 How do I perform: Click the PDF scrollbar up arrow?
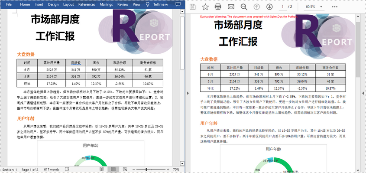click(x=358, y=16)
